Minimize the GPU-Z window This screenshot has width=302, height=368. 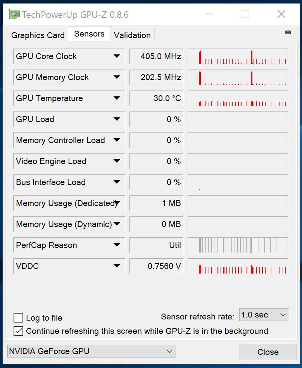210,14
